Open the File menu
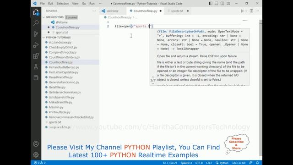293x165 pixels. pos(43,3)
